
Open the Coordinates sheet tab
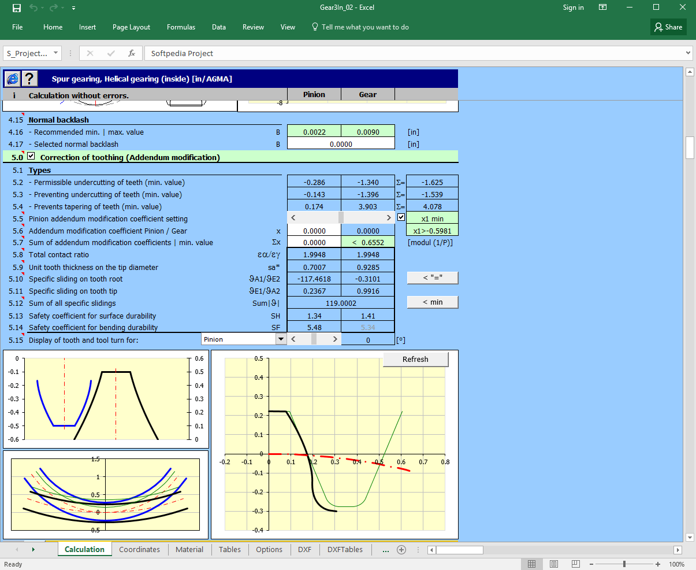click(x=139, y=549)
